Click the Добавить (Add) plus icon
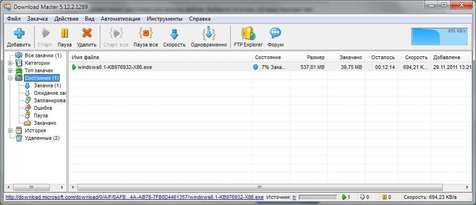This screenshot has height=205, width=476. 19,33
